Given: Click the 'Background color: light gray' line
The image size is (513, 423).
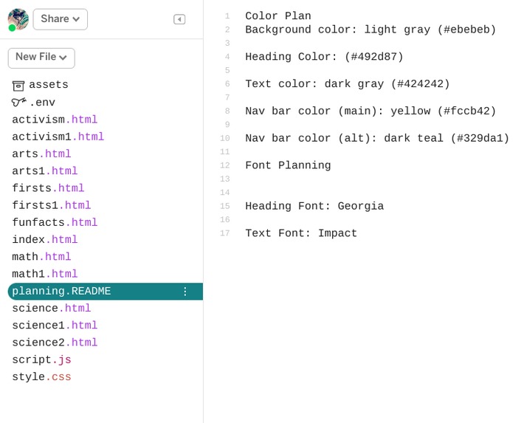Looking at the screenshot, I should coord(371,30).
